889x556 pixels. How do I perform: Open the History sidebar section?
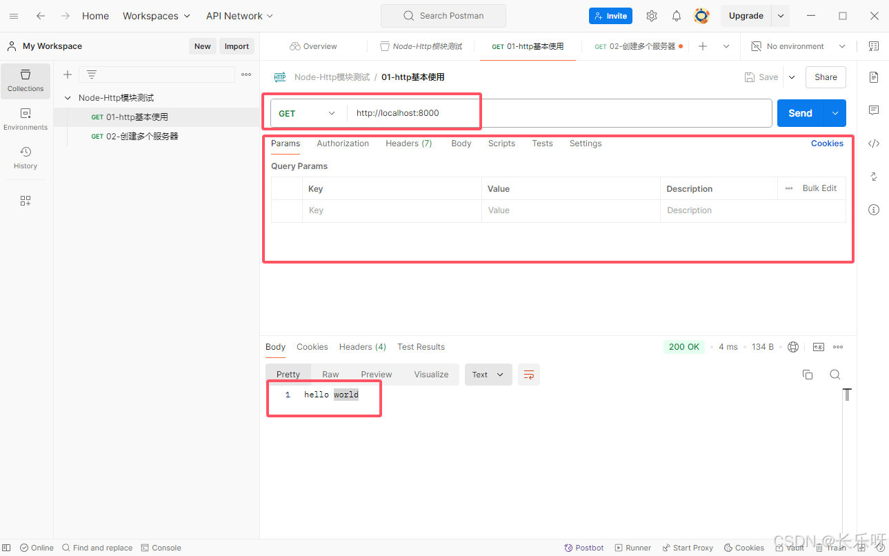pos(26,158)
